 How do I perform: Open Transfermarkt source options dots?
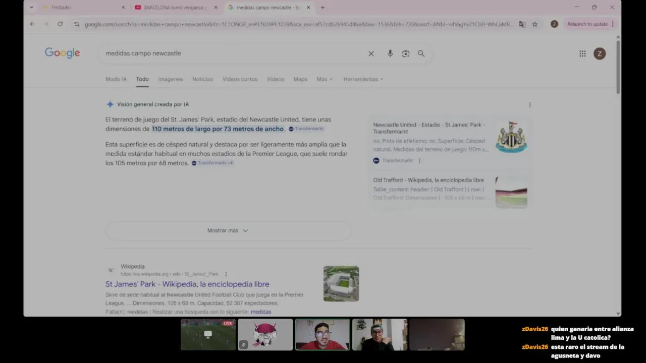click(x=419, y=161)
